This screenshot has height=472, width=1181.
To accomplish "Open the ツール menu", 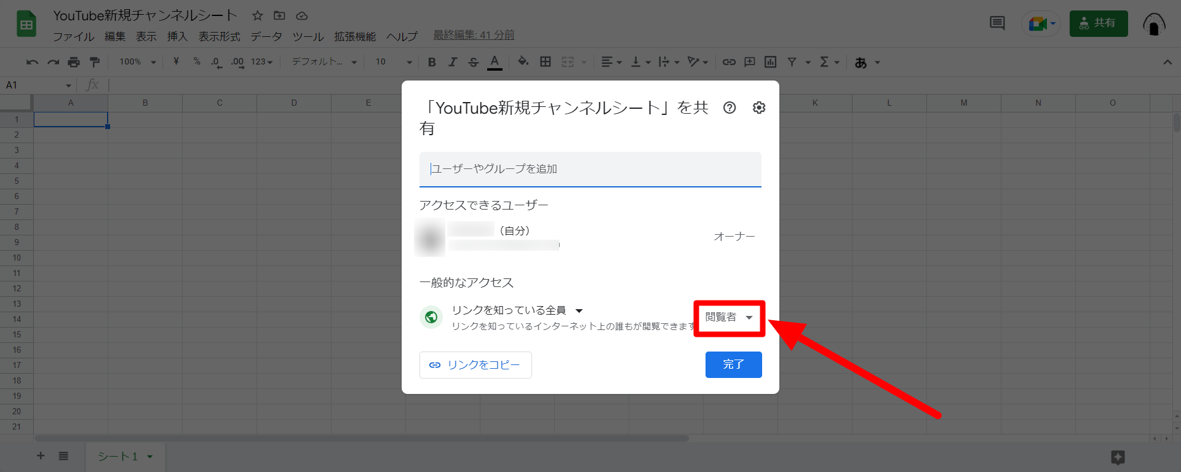I will 308,37.
